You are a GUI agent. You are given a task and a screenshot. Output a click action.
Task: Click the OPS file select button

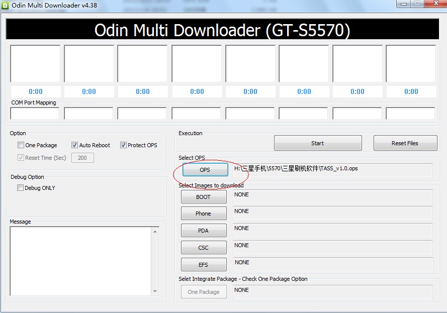click(x=205, y=170)
